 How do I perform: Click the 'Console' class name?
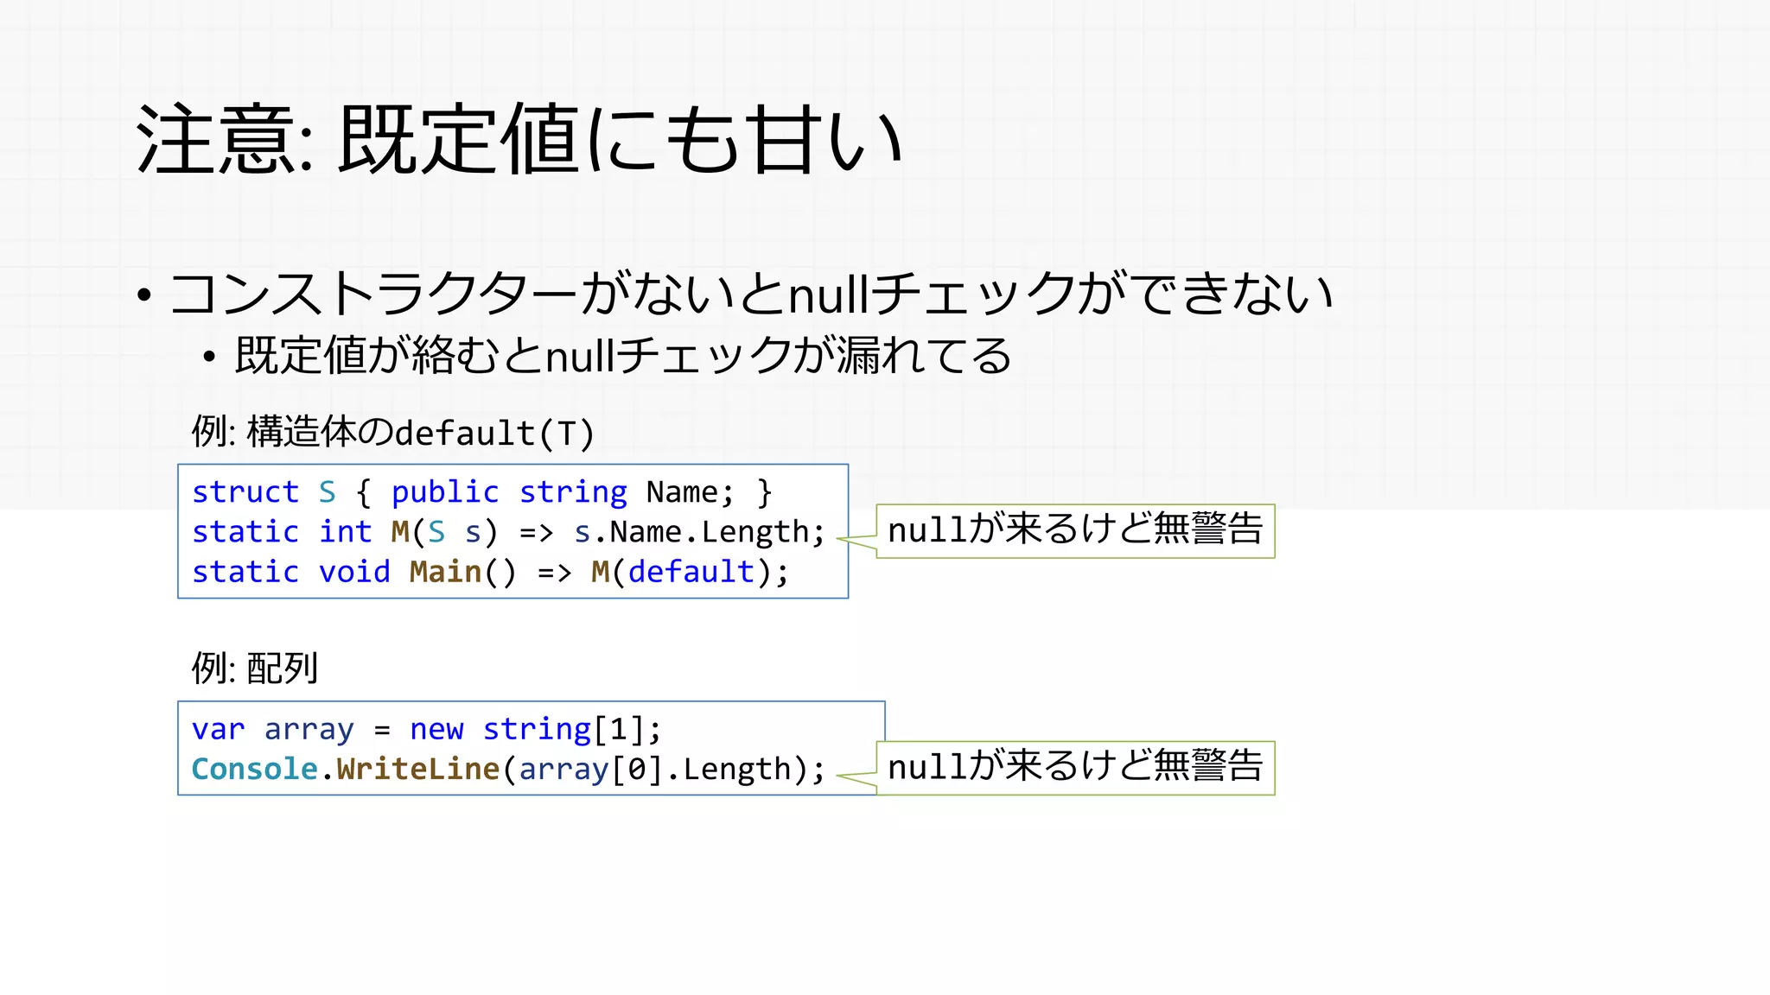(x=254, y=769)
